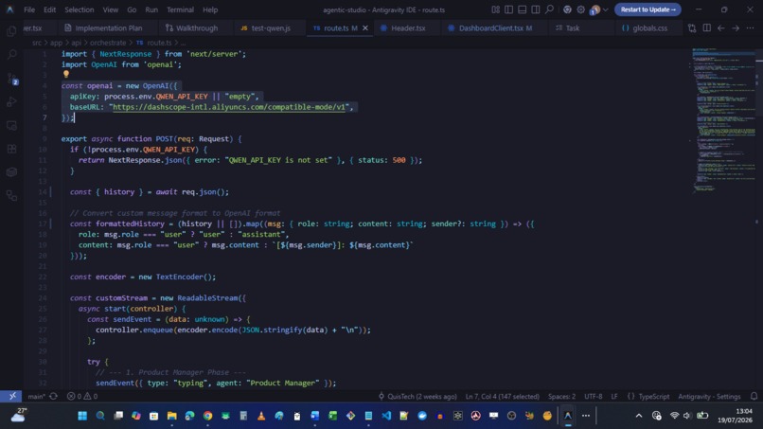Open the notifications bell icon
The width and height of the screenshot is (763, 429).
(754, 397)
